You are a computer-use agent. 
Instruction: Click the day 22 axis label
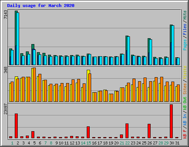(x=127, y=143)
